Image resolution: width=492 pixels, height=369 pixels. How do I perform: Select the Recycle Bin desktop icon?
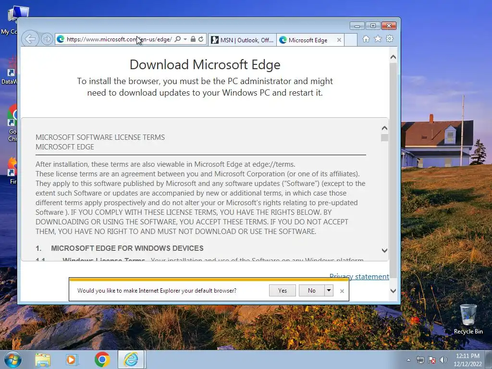click(468, 319)
